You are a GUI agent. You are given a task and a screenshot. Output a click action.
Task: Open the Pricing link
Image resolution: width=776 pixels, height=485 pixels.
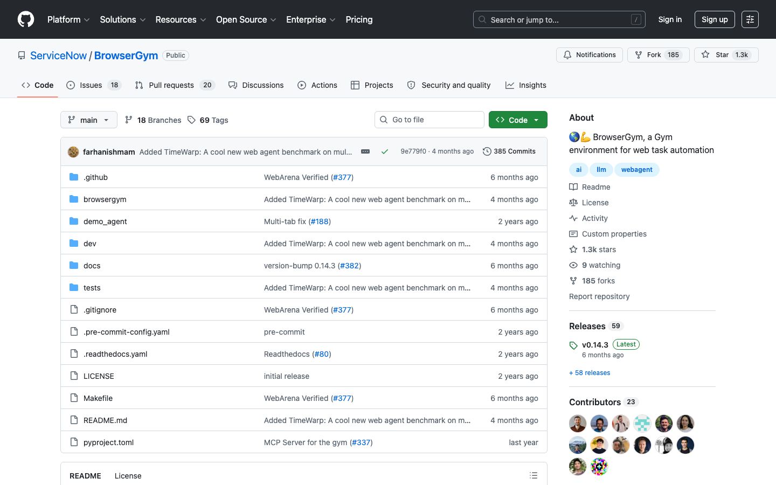coord(359,19)
